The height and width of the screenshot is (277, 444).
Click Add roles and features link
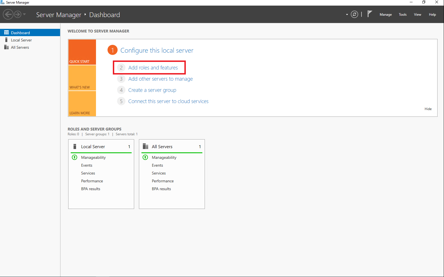[x=153, y=67]
